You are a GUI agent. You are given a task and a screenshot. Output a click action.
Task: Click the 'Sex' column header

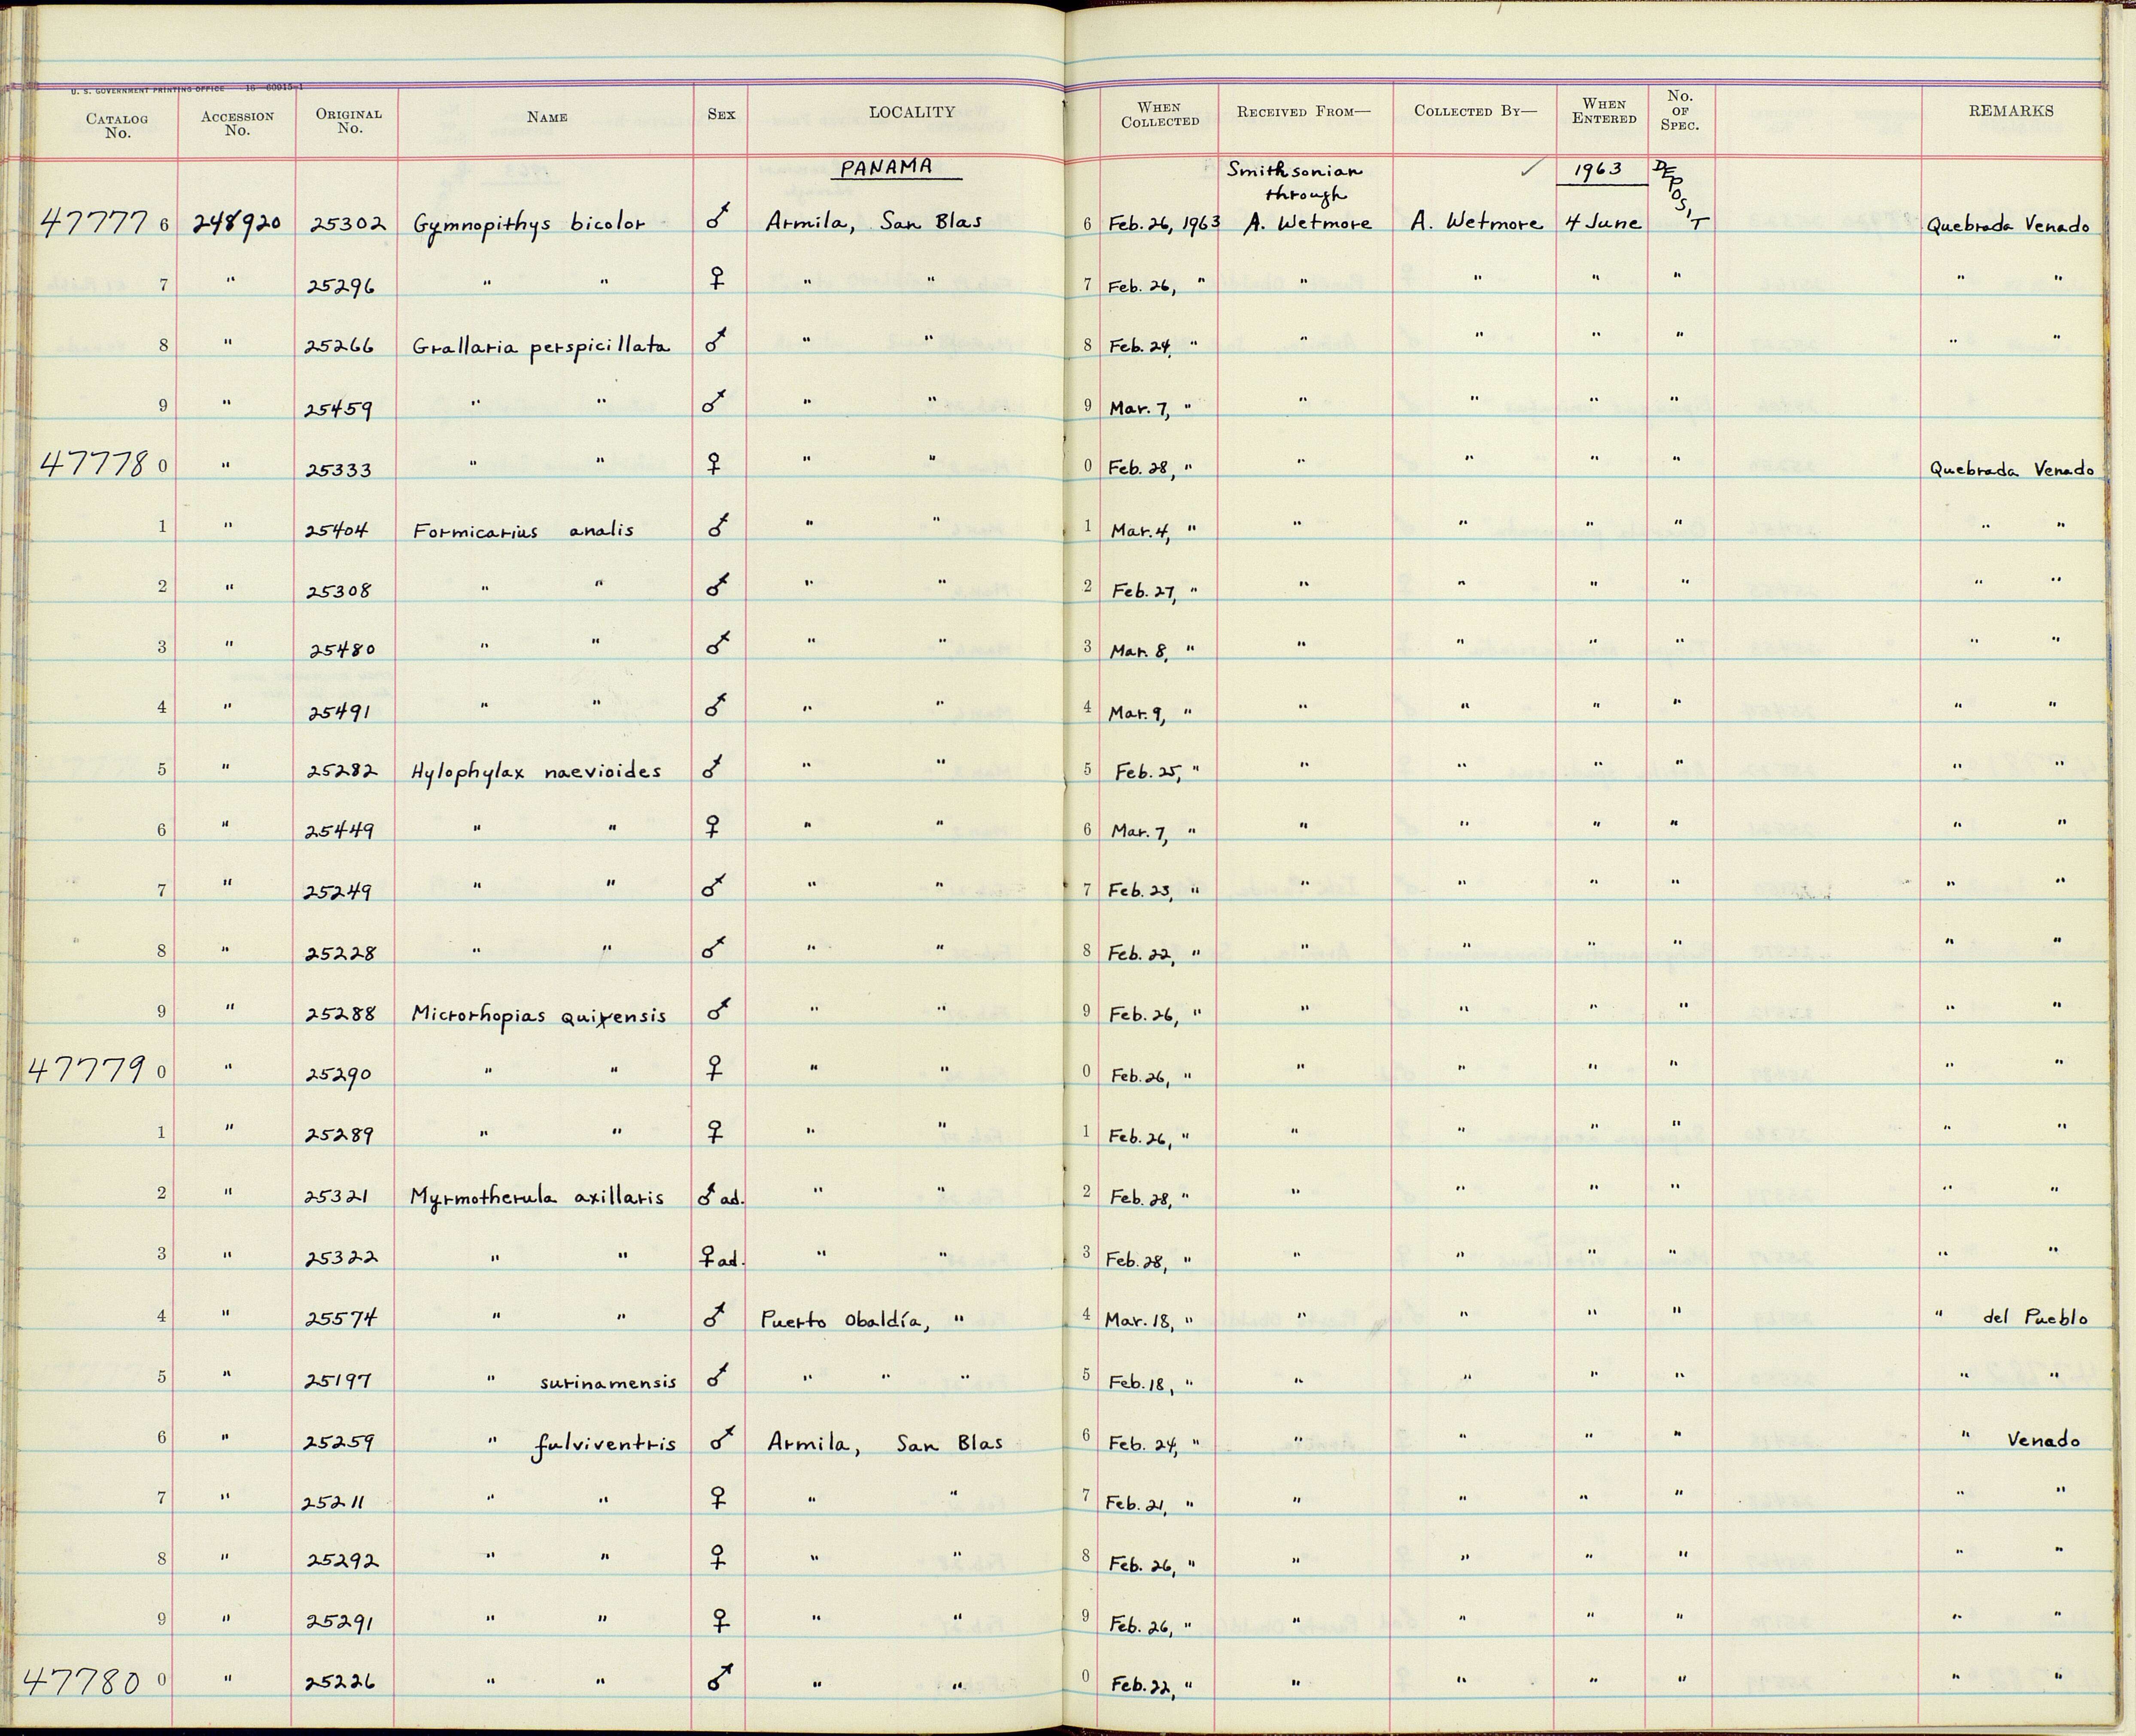pyautogui.click(x=721, y=114)
